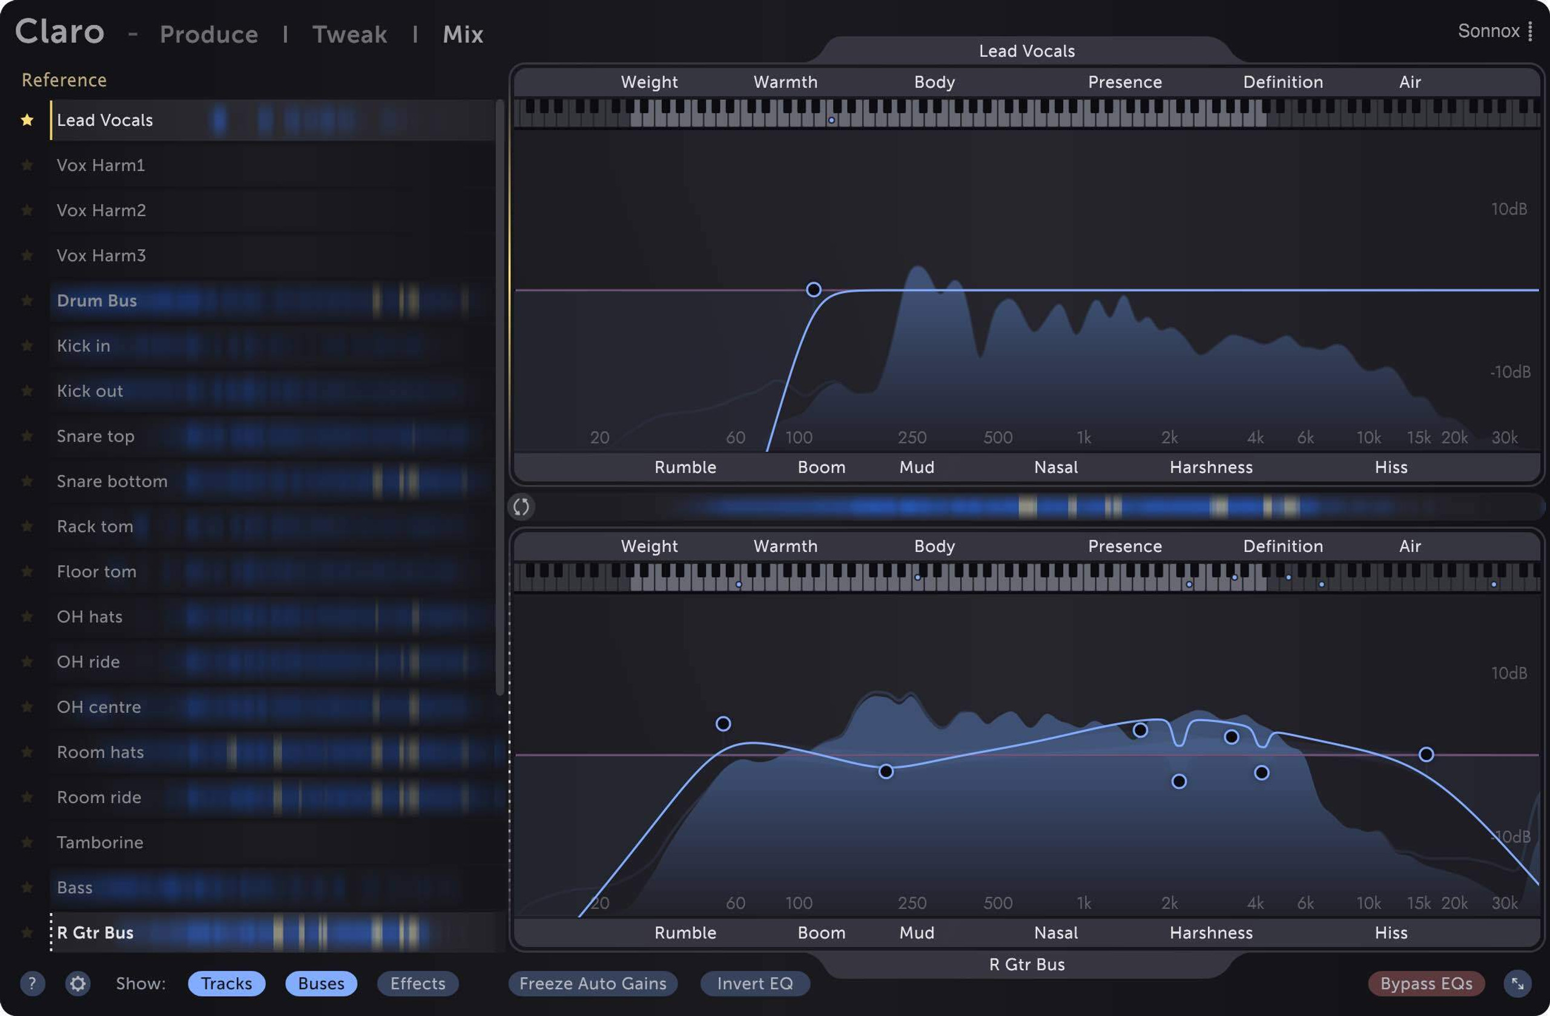
Task: Select the R Gtr Bus track
Action: point(94,932)
